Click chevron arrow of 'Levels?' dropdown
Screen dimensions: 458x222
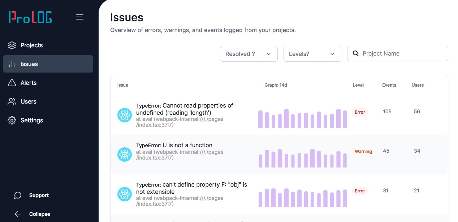(x=332, y=54)
